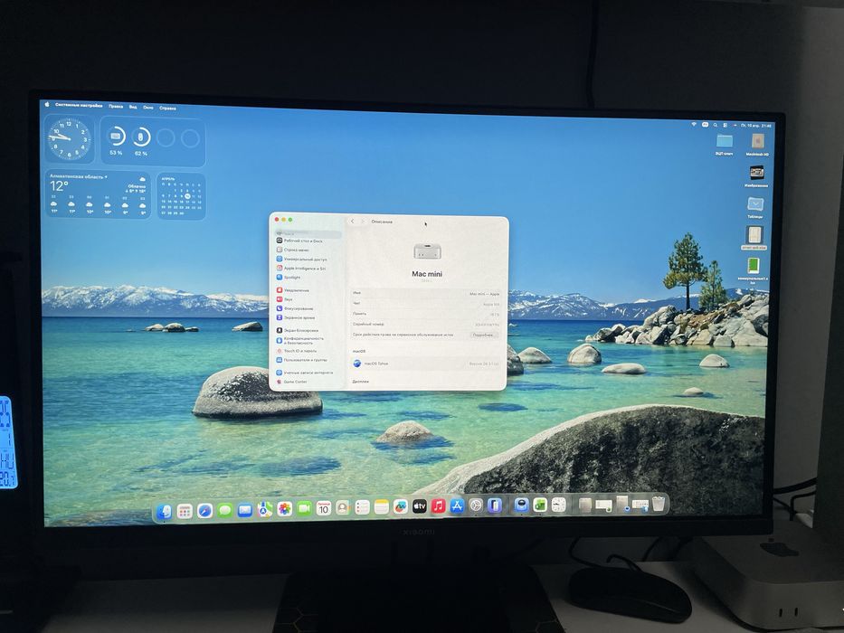Click the Wi-Fi status icon
The height and width of the screenshot is (633, 844).
click(694, 125)
